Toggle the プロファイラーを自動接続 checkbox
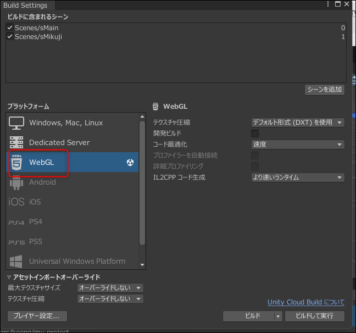Viewport: 356px width, 333px height. 255,156
